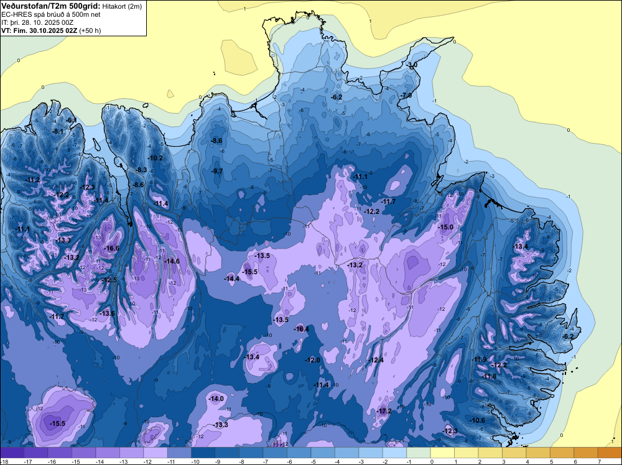Select the -12.4 temperature label

376,361
